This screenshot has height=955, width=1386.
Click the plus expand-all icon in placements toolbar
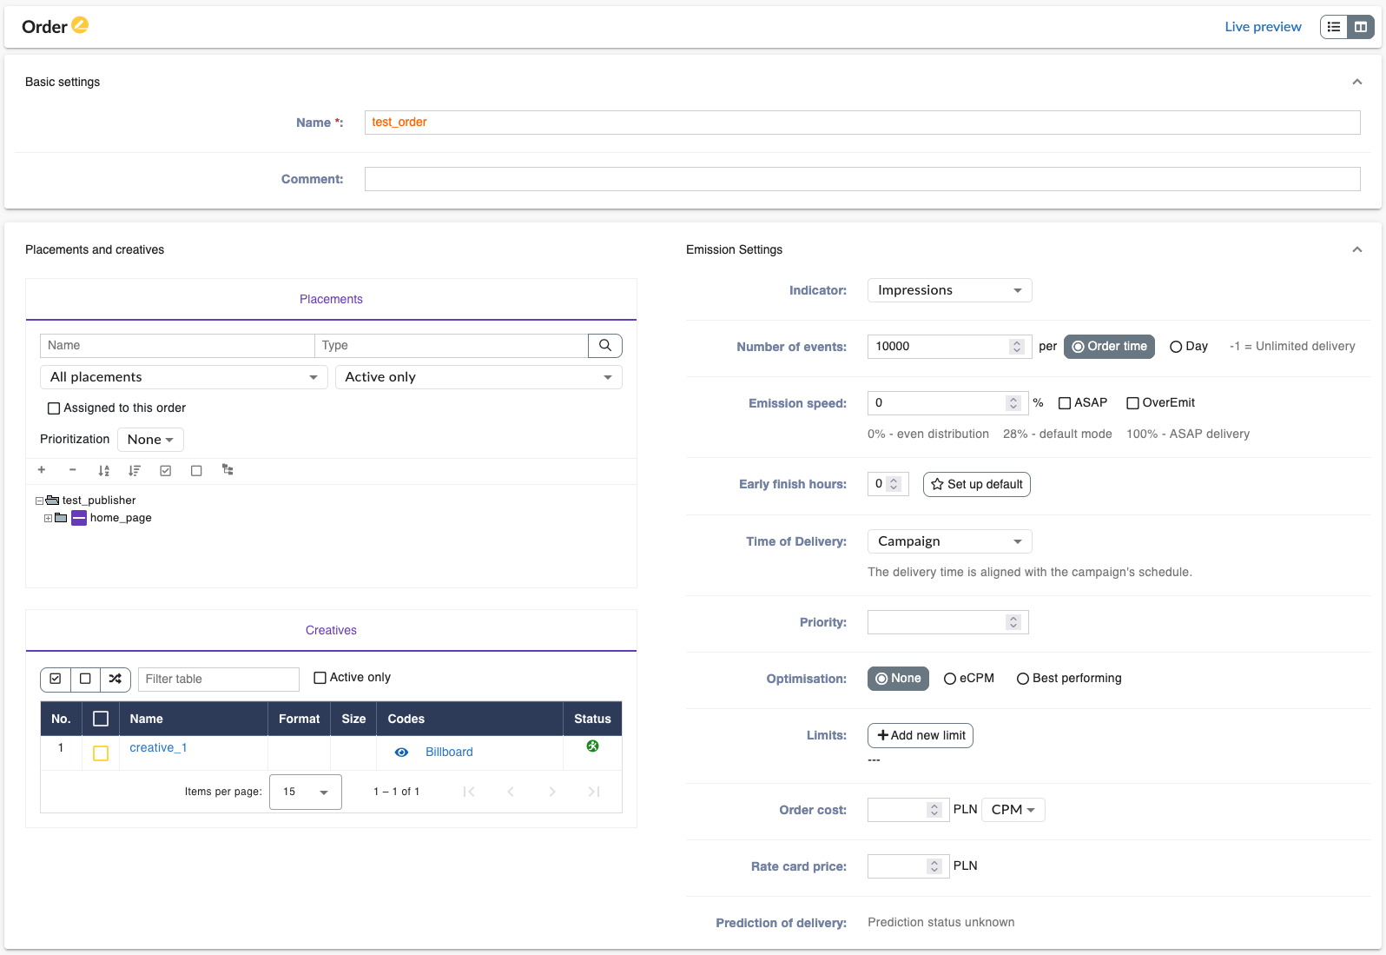tap(42, 470)
